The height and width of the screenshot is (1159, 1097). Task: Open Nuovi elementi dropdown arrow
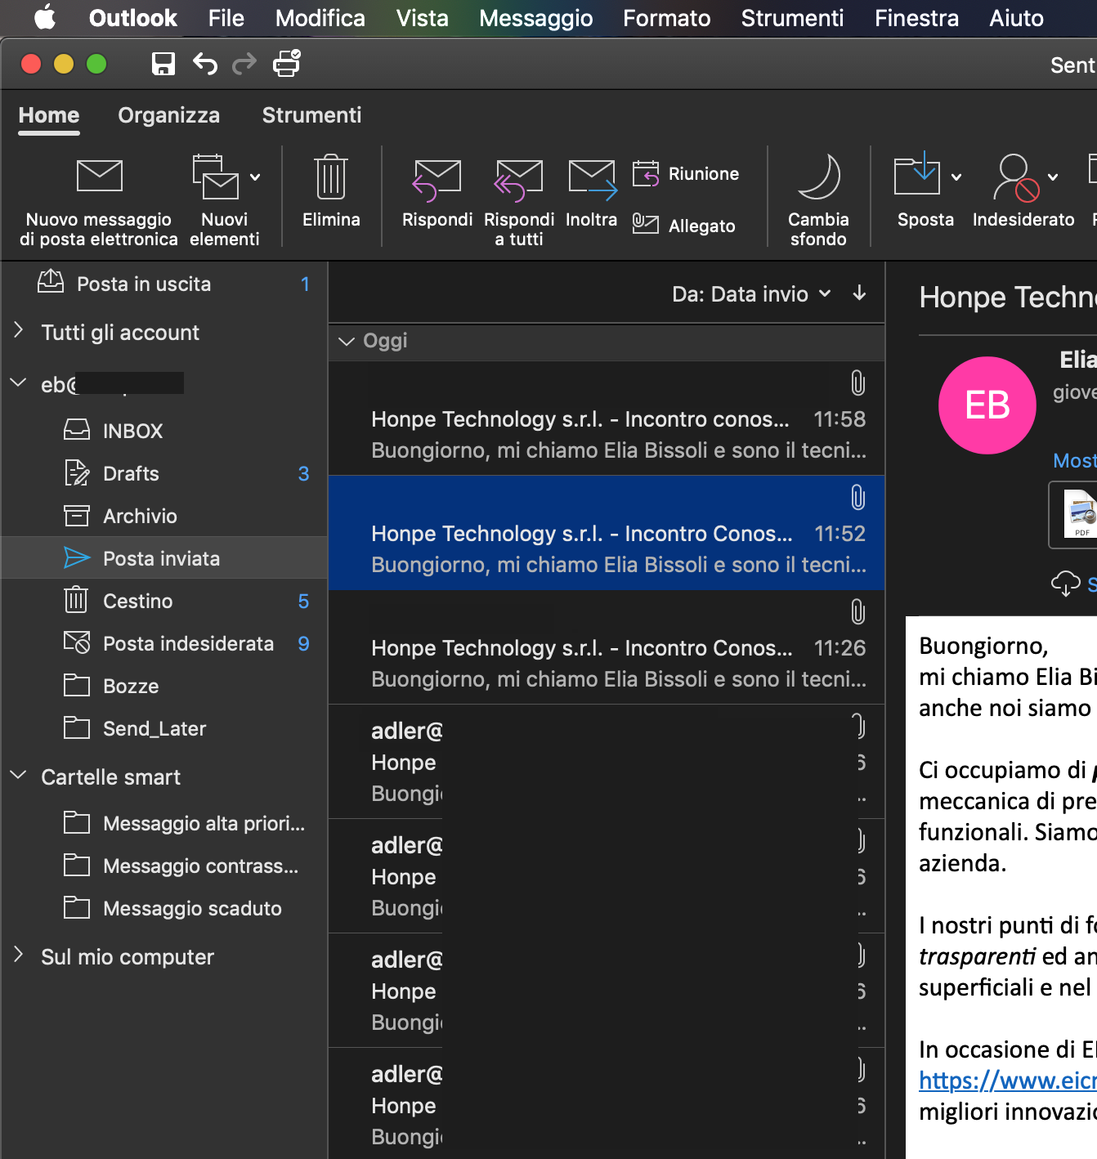255,177
